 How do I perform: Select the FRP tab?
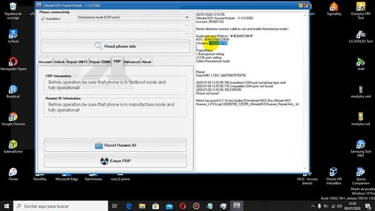tap(117, 62)
